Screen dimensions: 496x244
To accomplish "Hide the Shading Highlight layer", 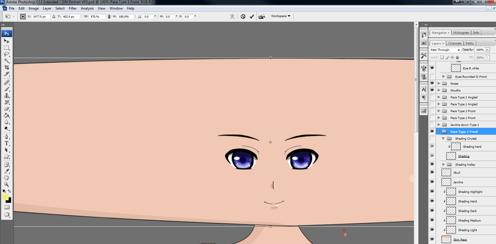I will (x=432, y=192).
